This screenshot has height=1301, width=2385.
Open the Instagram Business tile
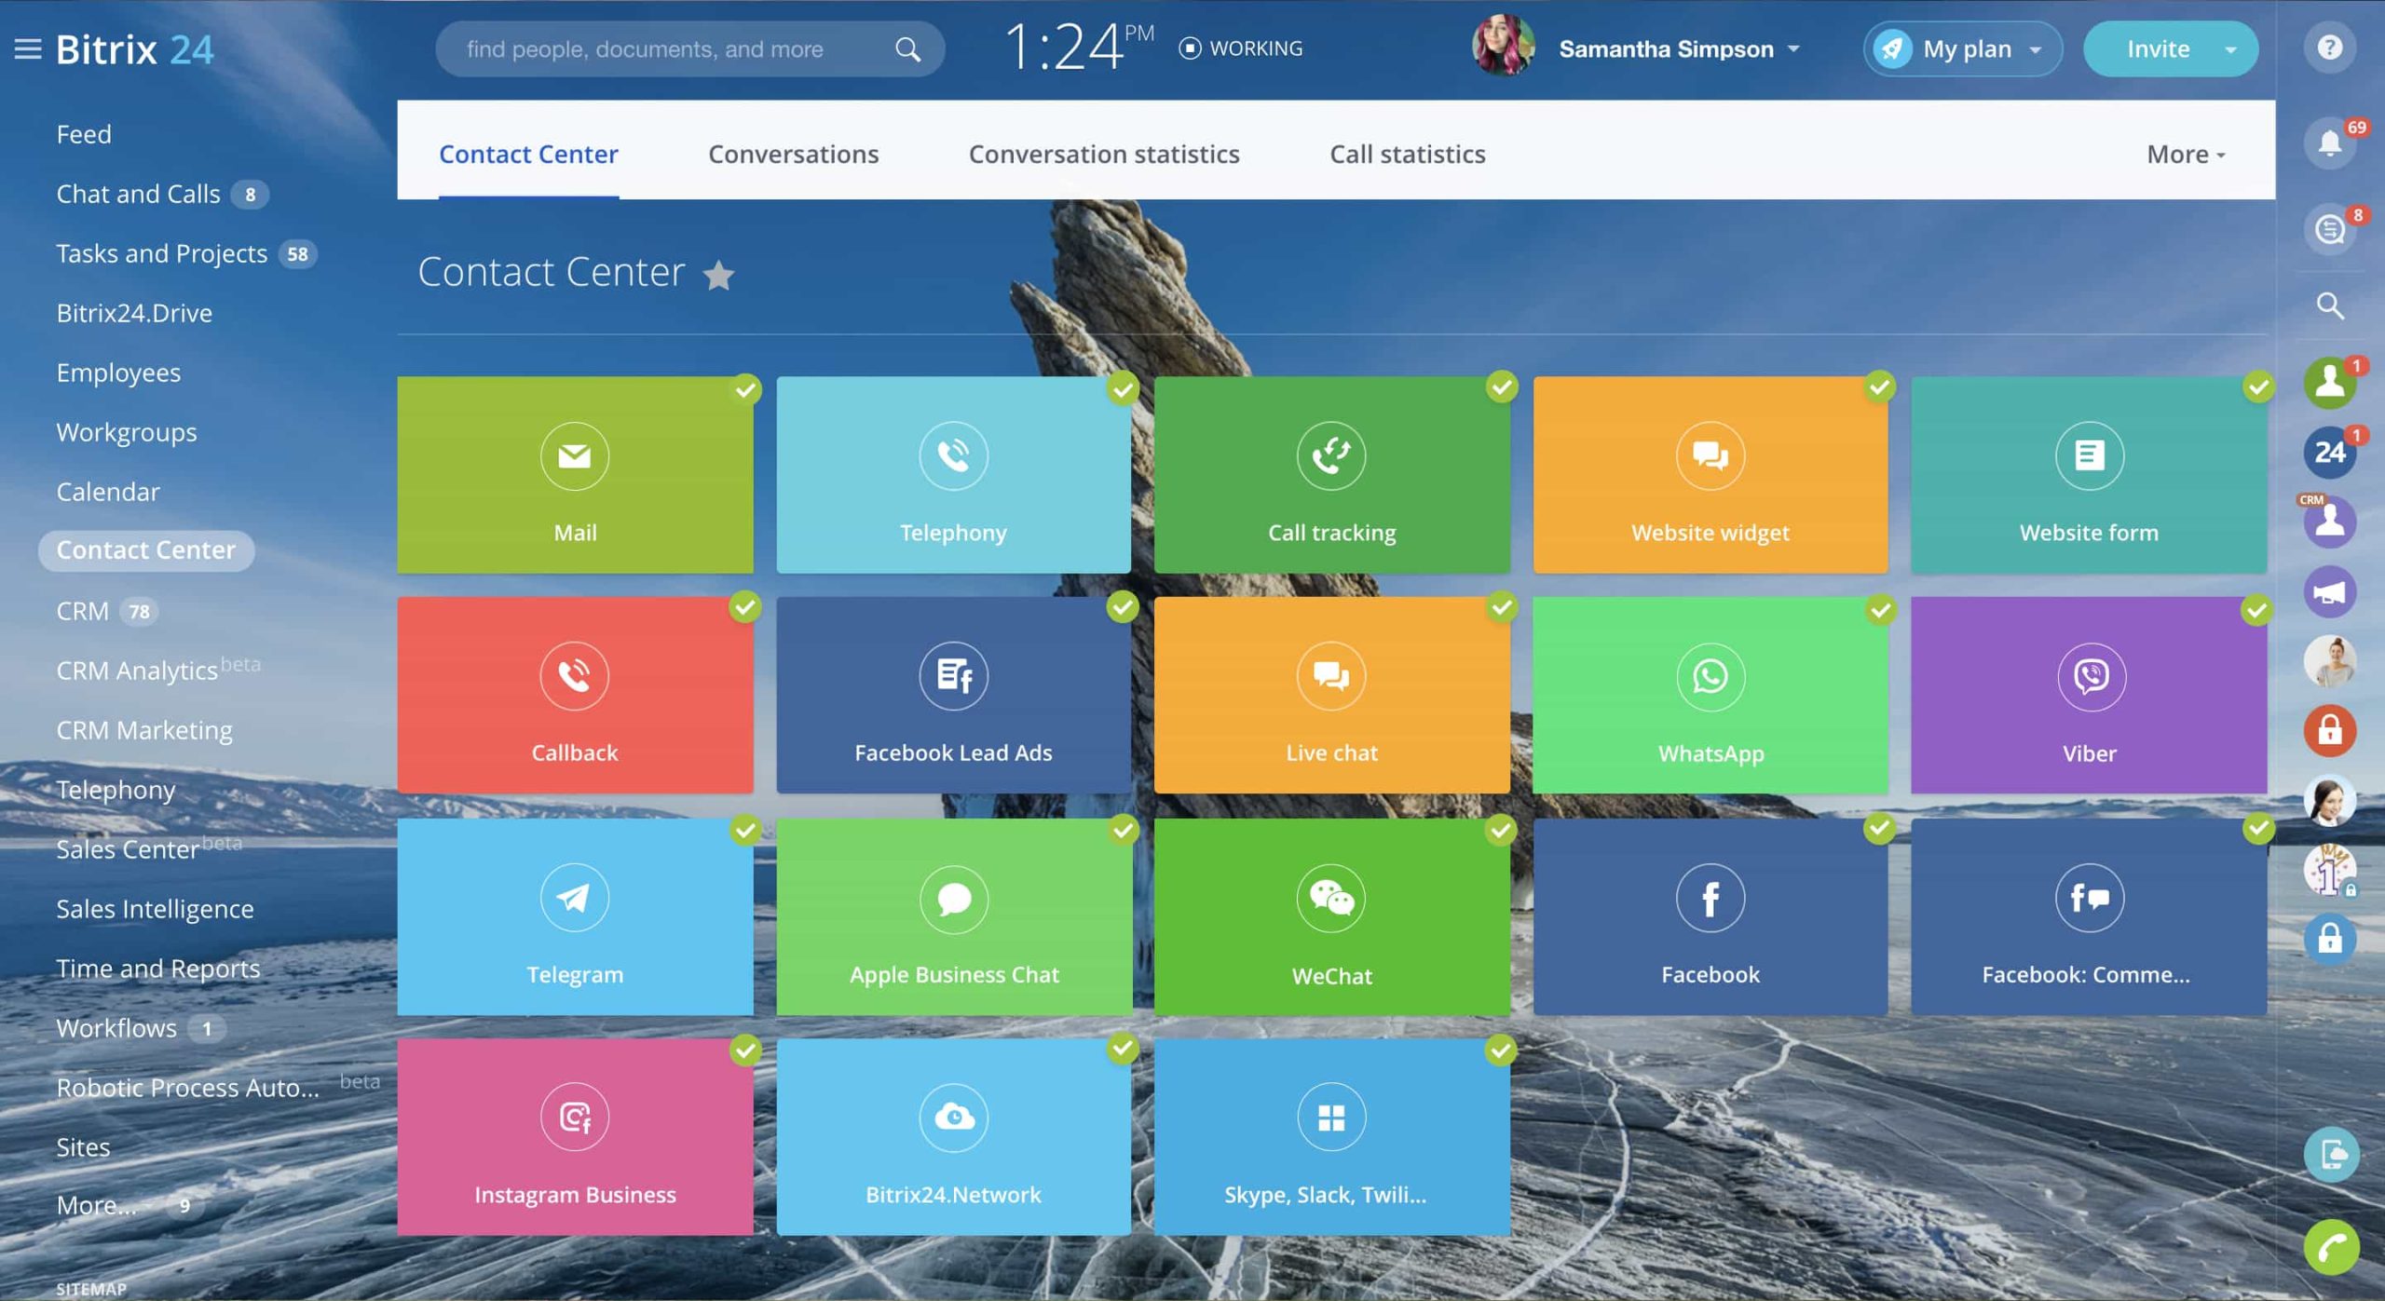pos(575,1137)
